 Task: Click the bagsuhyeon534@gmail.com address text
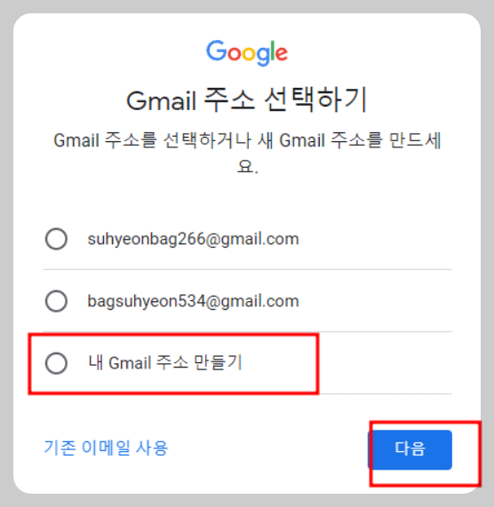pyautogui.click(x=193, y=301)
